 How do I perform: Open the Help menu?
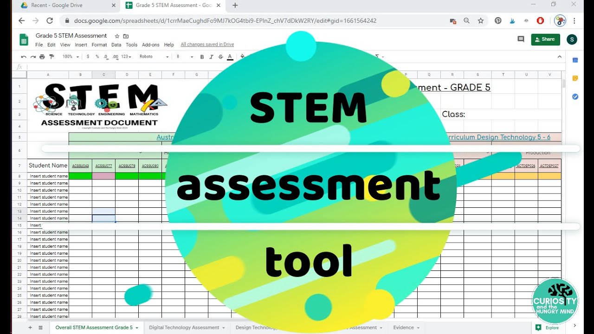(x=169, y=45)
